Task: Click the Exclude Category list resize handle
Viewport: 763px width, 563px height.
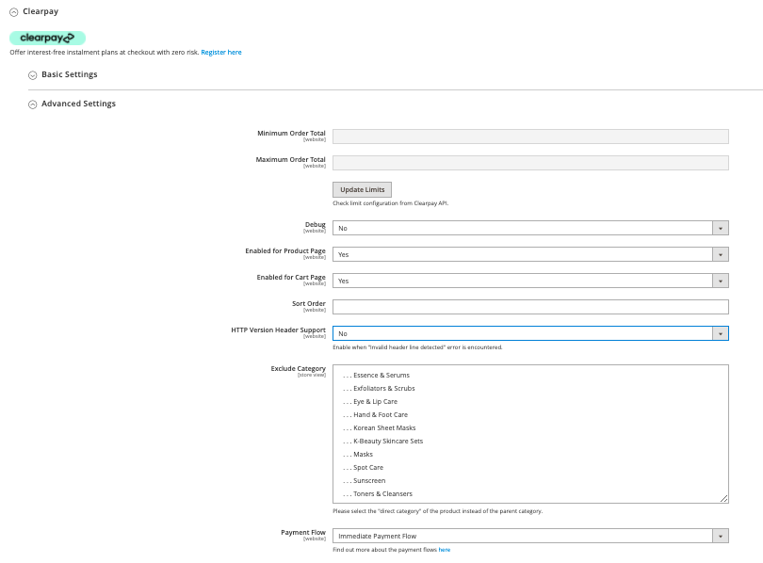Action: click(x=724, y=498)
